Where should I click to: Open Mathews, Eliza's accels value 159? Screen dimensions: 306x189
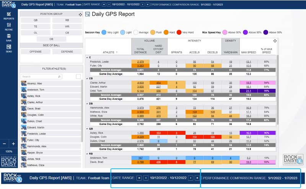(194, 112)
